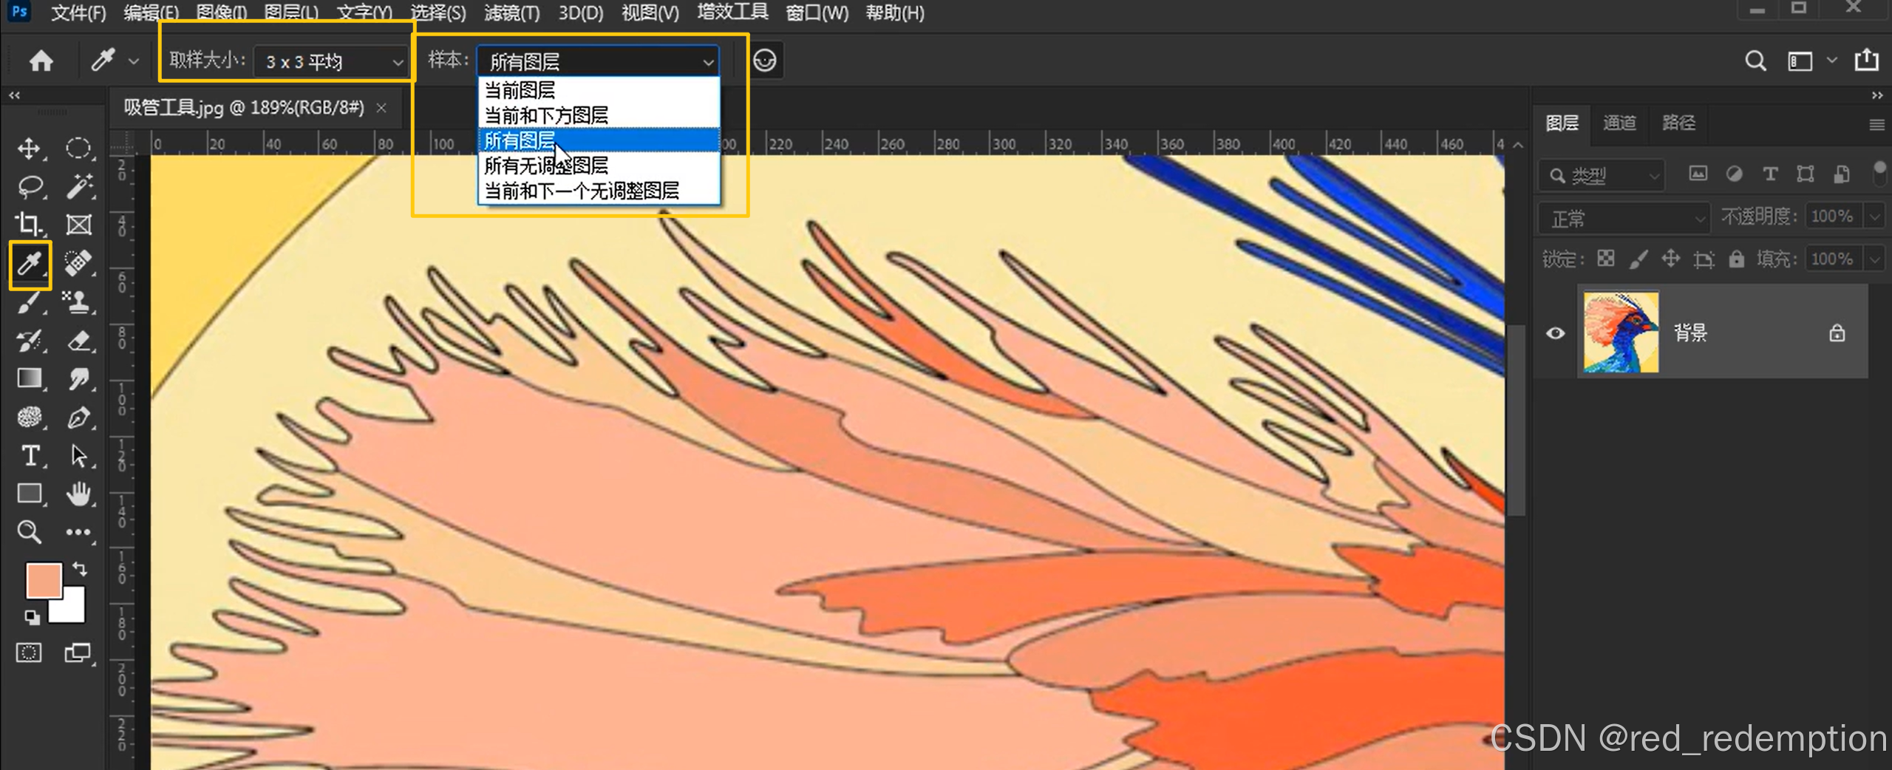Swap foreground and background colors

[80, 568]
